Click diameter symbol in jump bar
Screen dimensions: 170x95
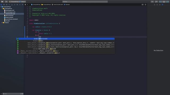point(67,5)
